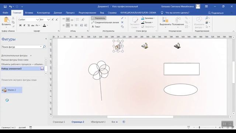Open the Файл menu tab
236x133 pixels.
click(x=6, y=13)
